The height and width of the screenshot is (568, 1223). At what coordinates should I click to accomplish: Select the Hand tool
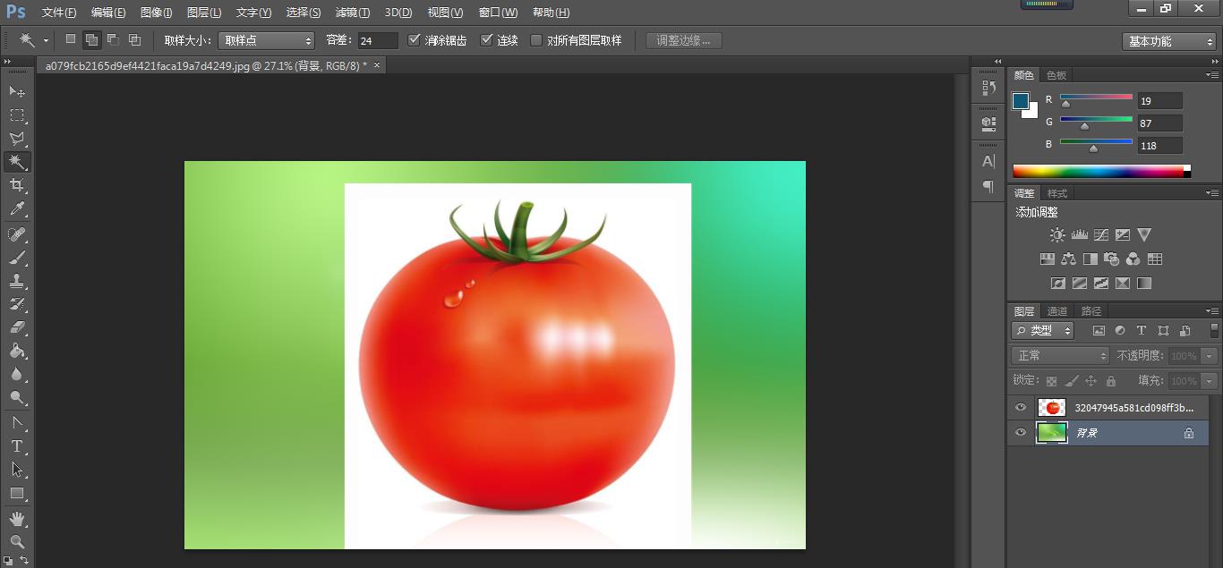click(x=17, y=519)
